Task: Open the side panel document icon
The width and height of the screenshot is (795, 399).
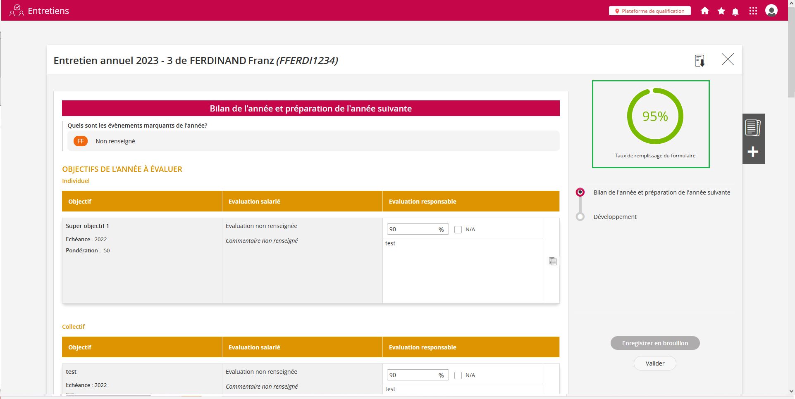Action: 753,128
